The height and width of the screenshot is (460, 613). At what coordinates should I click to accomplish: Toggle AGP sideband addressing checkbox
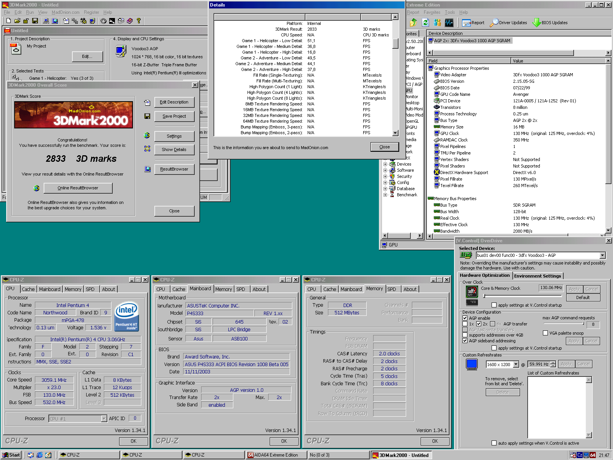(465, 341)
